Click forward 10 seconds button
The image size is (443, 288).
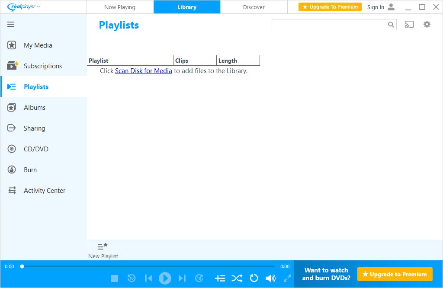(199, 278)
